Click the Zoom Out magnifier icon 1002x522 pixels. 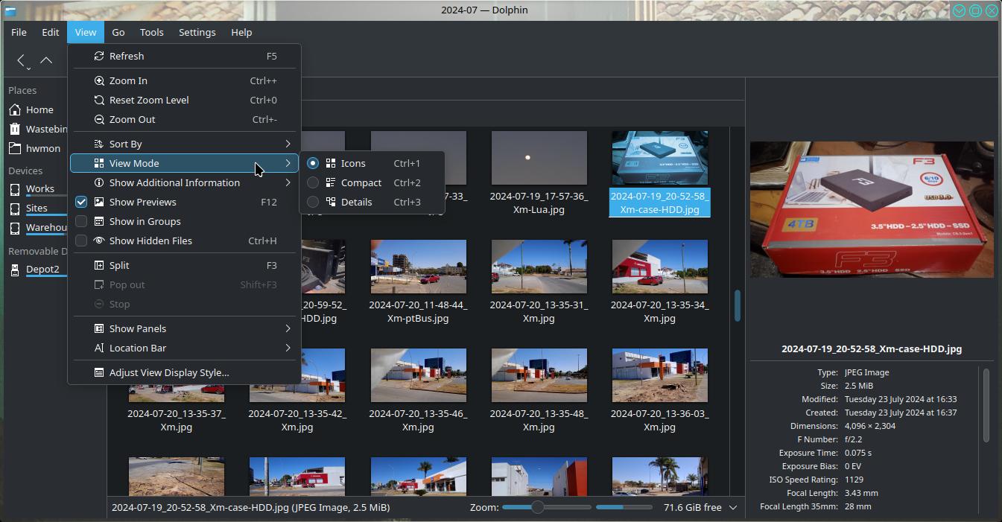pos(99,119)
